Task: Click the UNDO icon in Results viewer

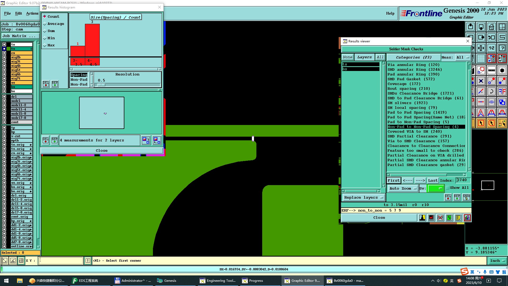Action: coord(466,197)
